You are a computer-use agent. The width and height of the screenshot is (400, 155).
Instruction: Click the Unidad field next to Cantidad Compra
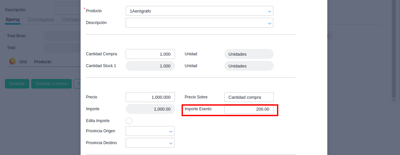tap(249, 54)
